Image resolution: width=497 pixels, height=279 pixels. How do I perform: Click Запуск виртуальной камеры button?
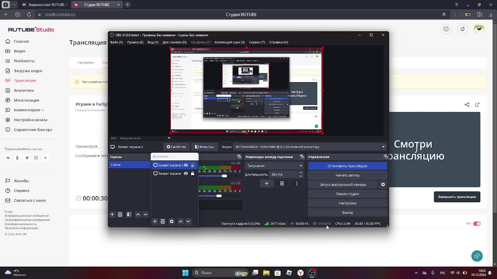coord(343,184)
